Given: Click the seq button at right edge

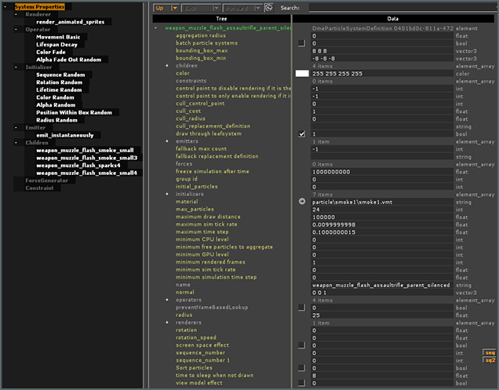Looking at the screenshot, I should [490, 352].
